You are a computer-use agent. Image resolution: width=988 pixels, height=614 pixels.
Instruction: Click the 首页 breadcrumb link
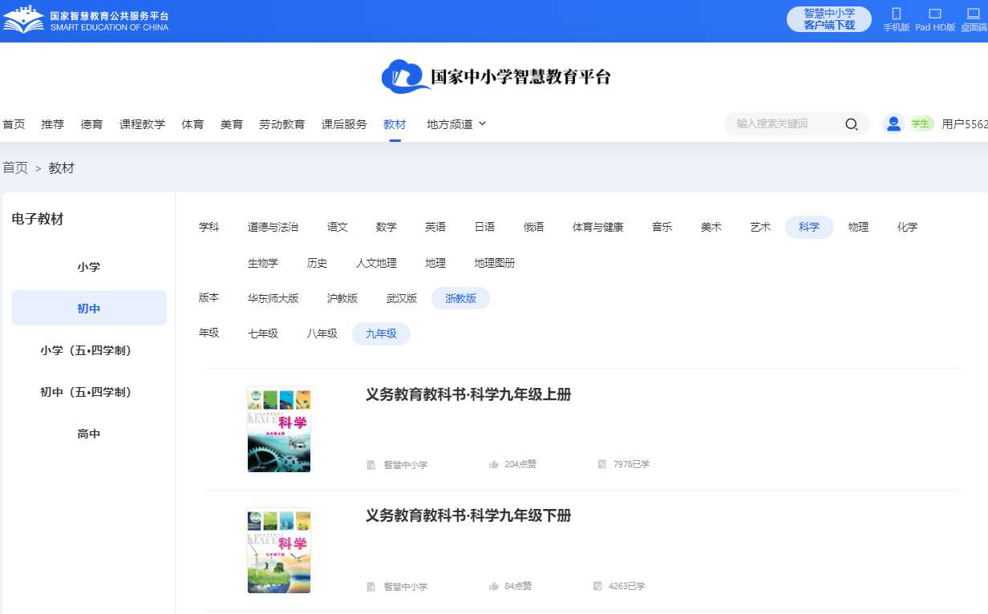15,168
